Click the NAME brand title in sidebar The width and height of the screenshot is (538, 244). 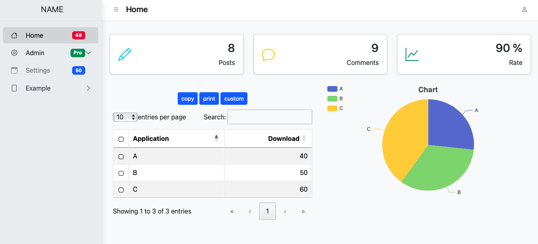pyautogui.click(x=52, y=10)
